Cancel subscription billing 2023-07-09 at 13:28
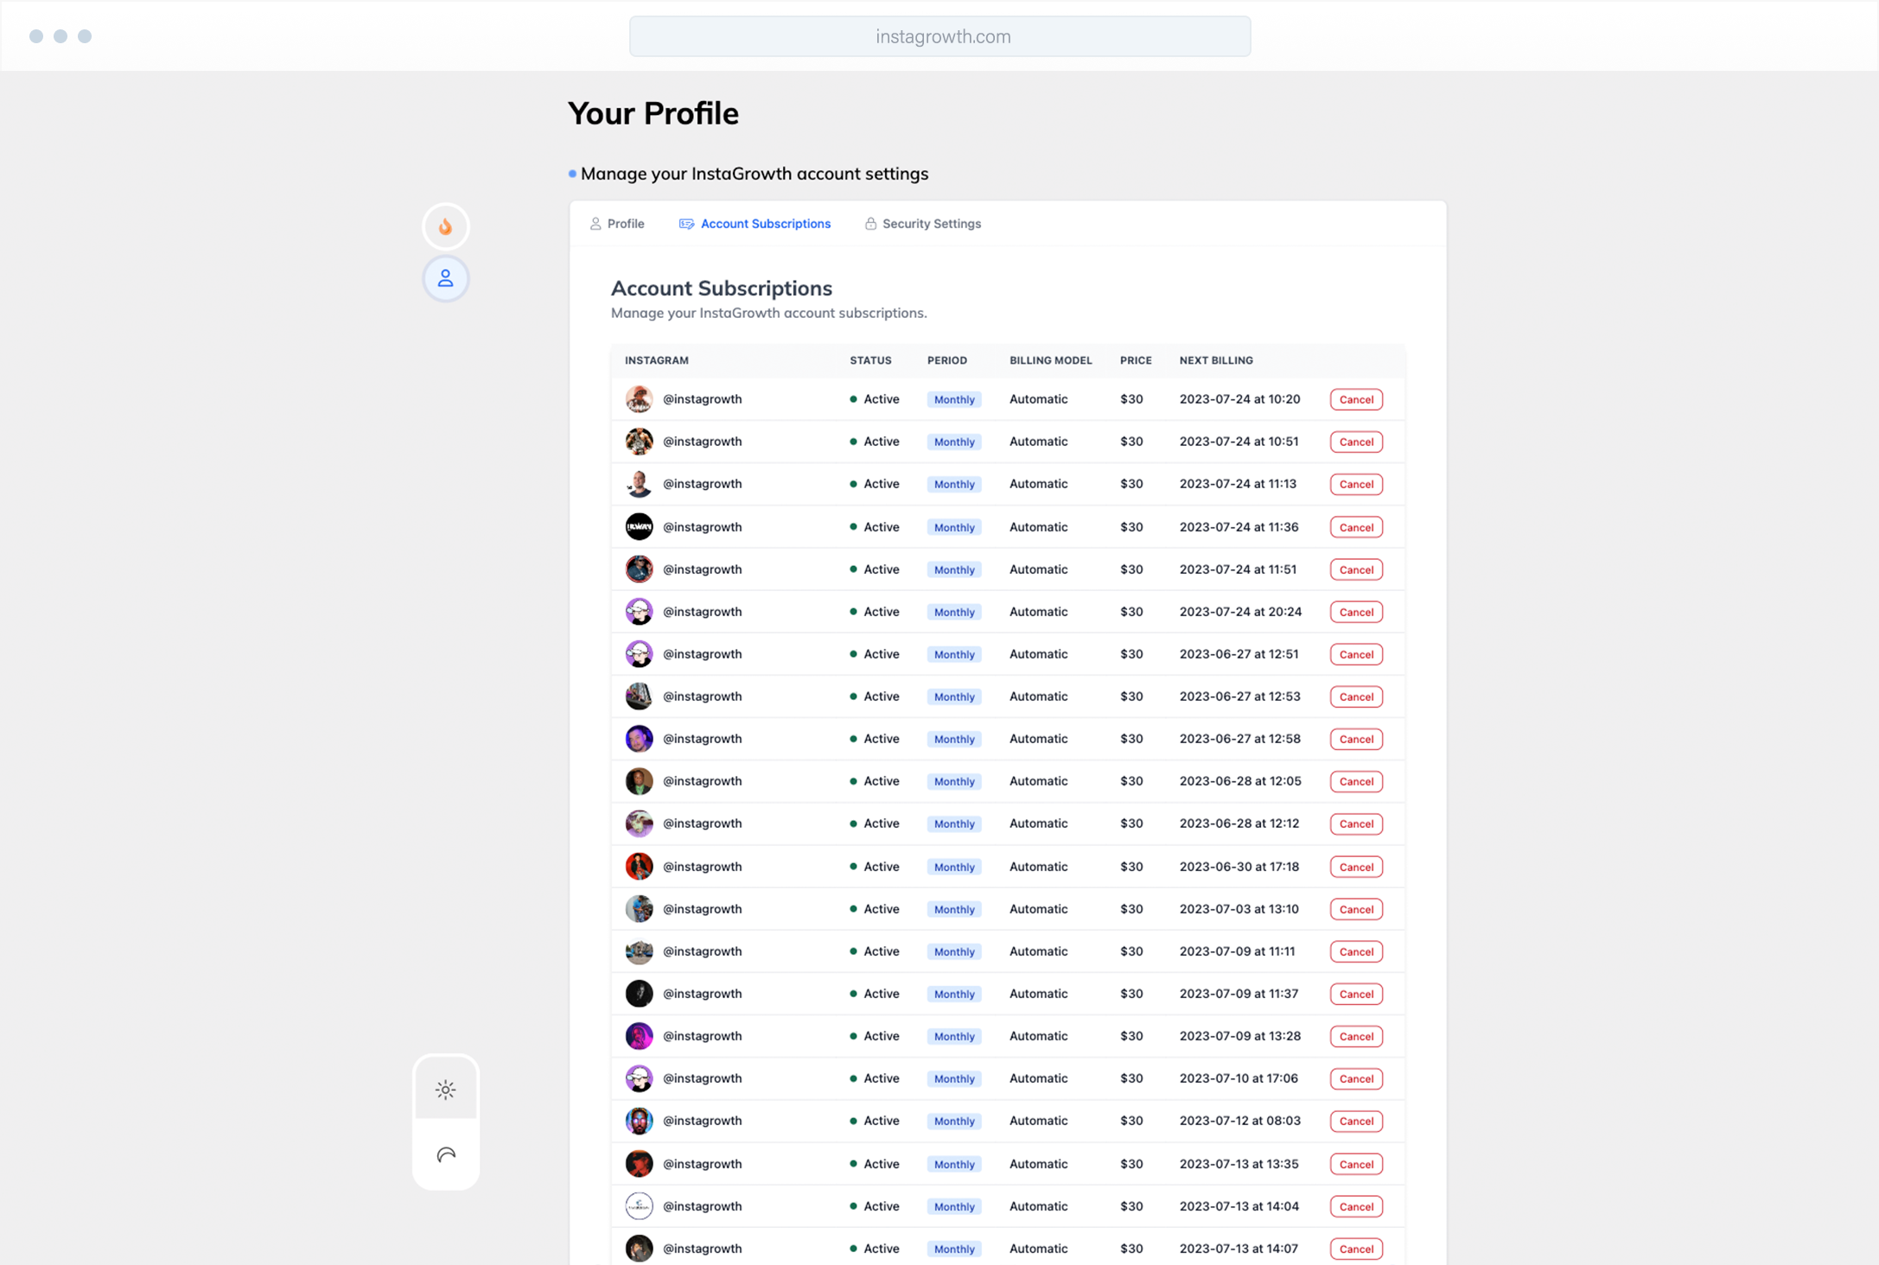This screenshot has width=1879, height=1265. 1356,1036
